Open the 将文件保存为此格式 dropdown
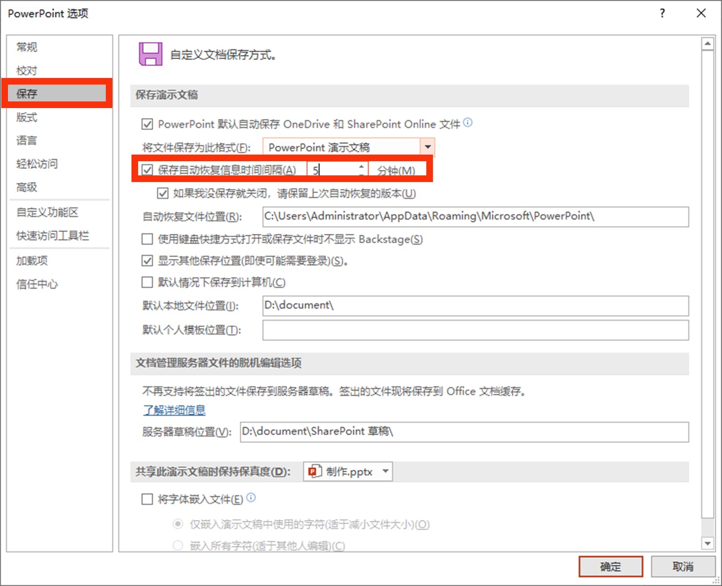The image size is (722, 586). coord(427,147)
